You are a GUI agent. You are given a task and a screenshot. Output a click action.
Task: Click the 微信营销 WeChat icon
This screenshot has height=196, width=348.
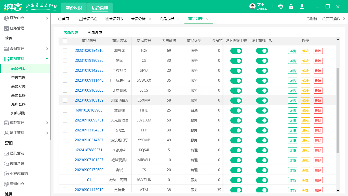tap(6, 164)
